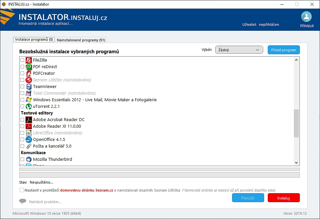Click the PDFCreator flame icon
Viewport: 320px width, 219px height.
(x=29, y=73)
